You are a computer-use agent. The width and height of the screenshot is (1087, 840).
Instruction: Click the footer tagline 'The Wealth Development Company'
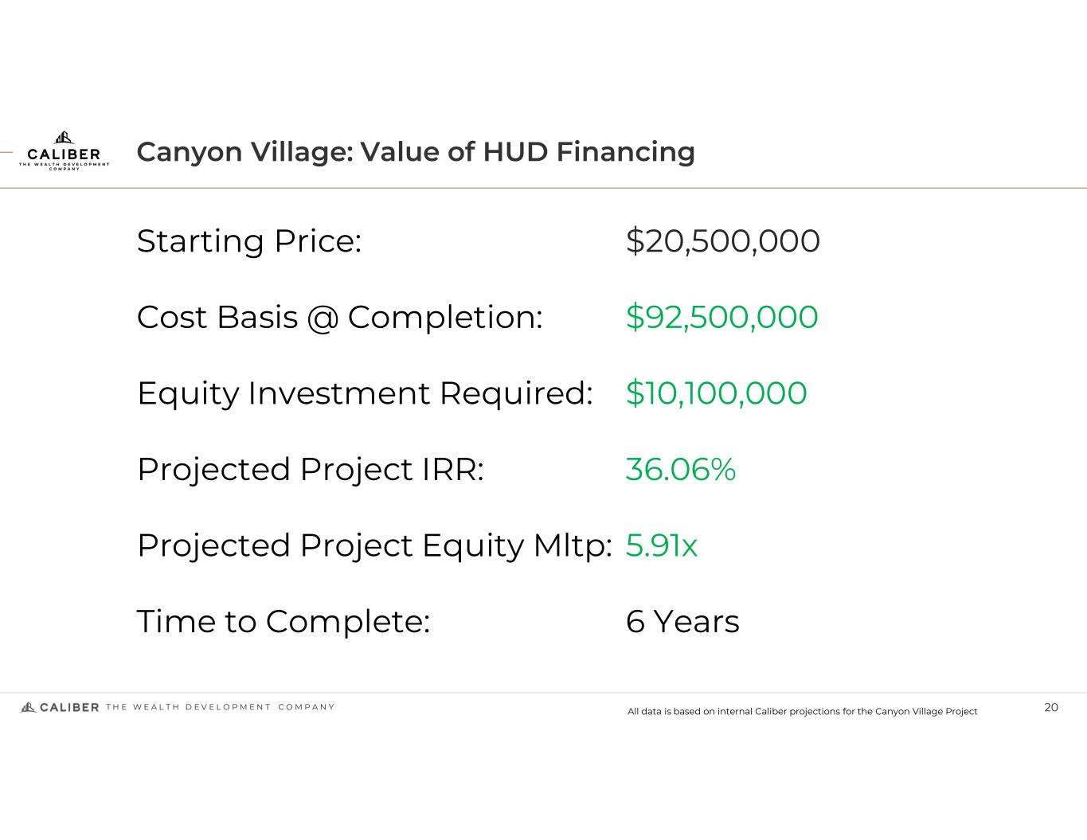pyautogui.click(x=220, y=707)
